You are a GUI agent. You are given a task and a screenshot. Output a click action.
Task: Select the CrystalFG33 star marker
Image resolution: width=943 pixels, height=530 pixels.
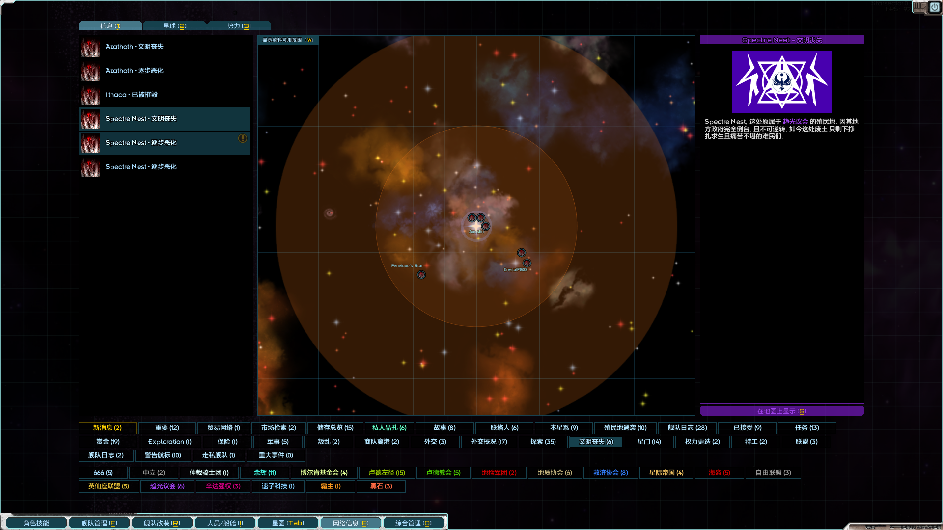(527, 263)
